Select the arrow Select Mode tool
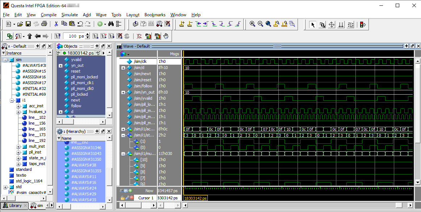The height and width of the screenshot is (212, 421). click(313, 25)
